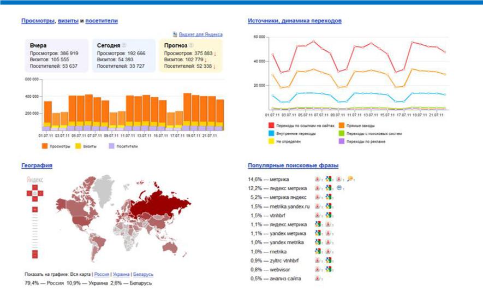Screen dimensions: 483x290
Task: Click '14,6% — метрика' phrase text
Action: 269,179
